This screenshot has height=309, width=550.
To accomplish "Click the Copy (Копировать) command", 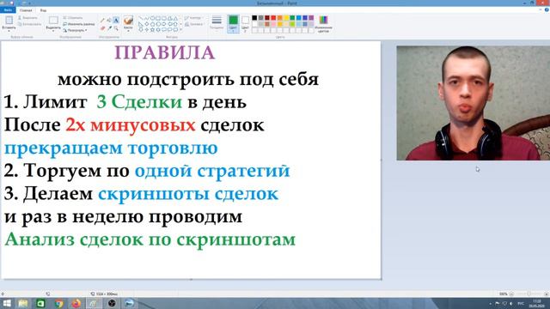I will [x=30, y=24].
